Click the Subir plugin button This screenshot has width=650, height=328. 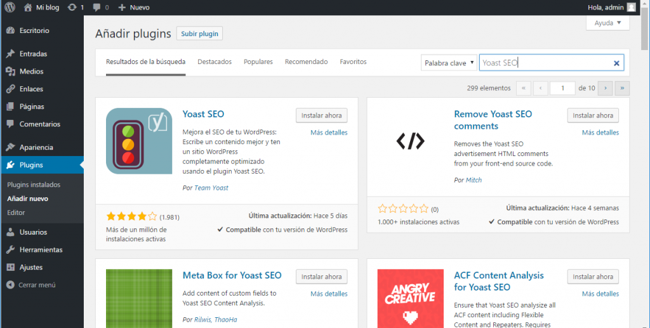(x=199, y=34)
